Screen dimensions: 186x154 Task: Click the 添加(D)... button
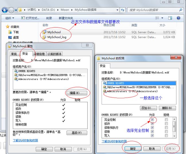pos(149,108)
